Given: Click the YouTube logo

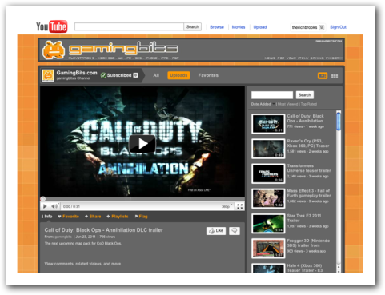Looking at the screenshot, I should point(52,26).
